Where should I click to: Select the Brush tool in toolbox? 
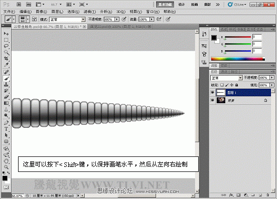6,78
